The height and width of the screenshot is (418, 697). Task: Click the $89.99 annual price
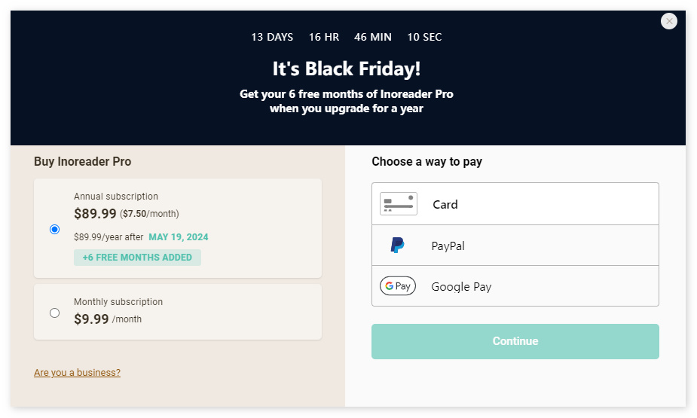95,214
